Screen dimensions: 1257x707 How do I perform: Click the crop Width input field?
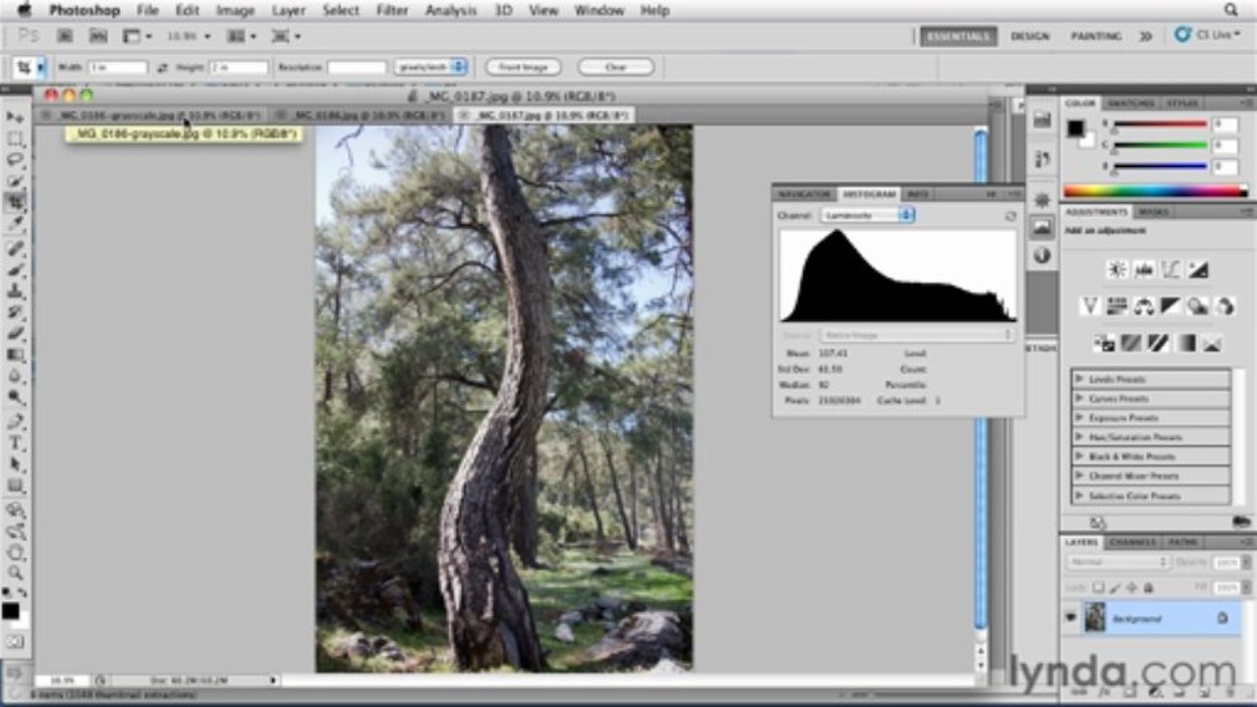coord(118,68)
